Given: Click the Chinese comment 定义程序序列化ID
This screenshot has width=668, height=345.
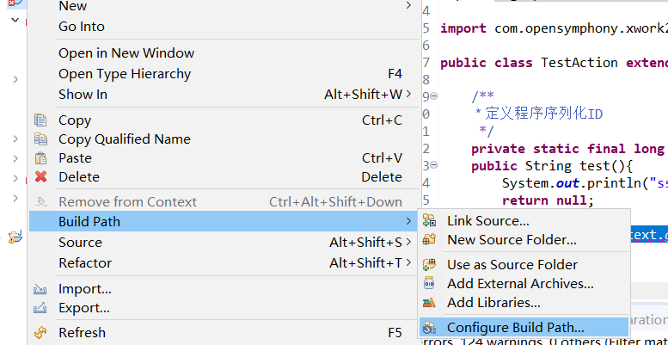Looking at the screenshot, I should [543, 114].
